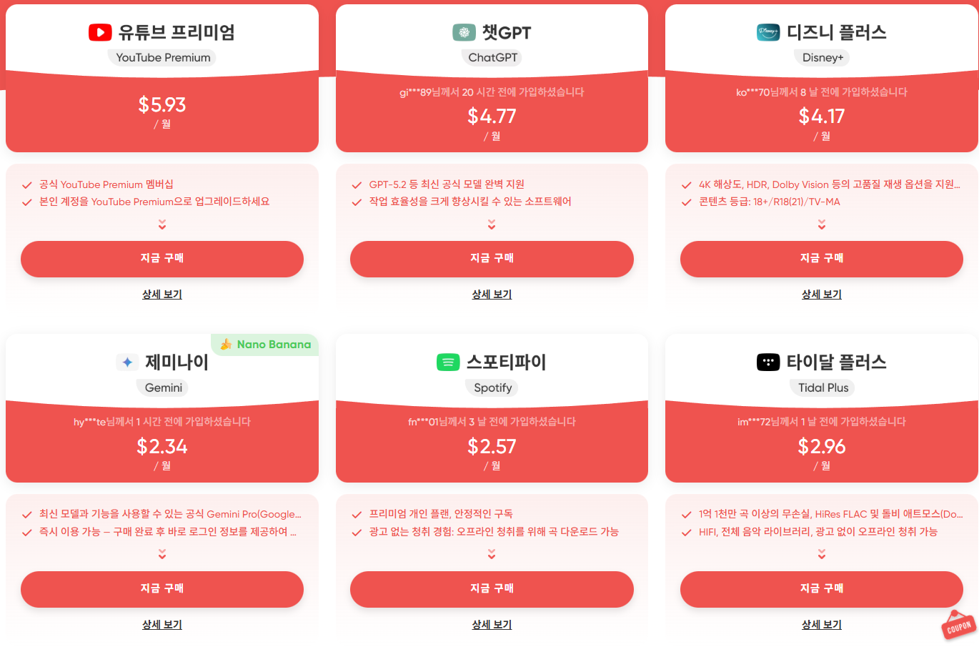
Task: Expand the Tidal Plus feature chevron
Action: tap(821, 554)
